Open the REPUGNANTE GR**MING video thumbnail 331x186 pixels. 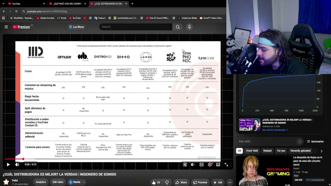tap(264, 171)
